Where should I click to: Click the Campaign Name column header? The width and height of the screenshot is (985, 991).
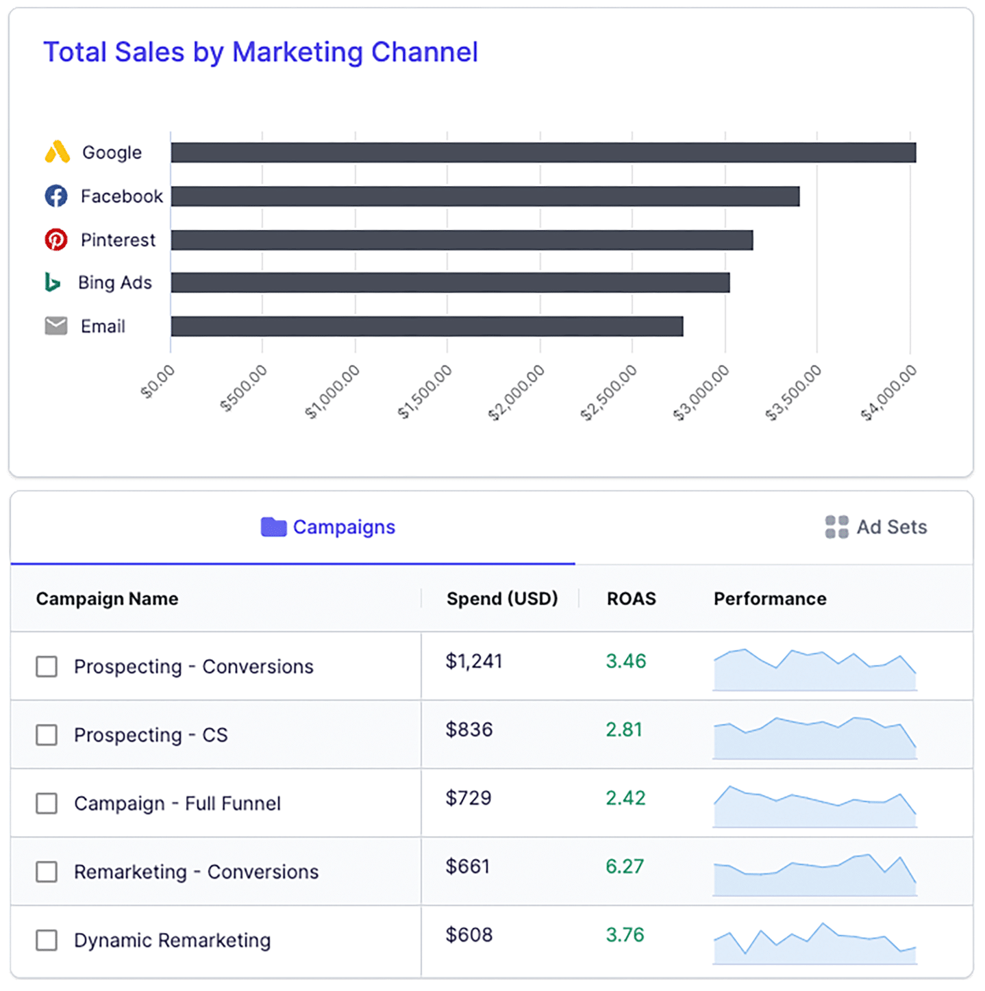pos(108,599)
